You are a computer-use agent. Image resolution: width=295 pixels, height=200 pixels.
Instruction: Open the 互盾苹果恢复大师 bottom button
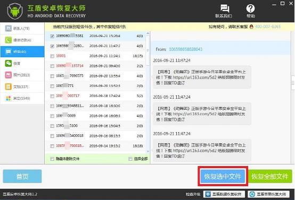268,194
